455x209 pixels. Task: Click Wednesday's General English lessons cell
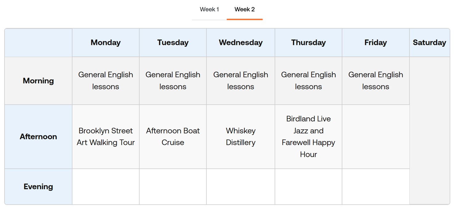tap(241, 81)
